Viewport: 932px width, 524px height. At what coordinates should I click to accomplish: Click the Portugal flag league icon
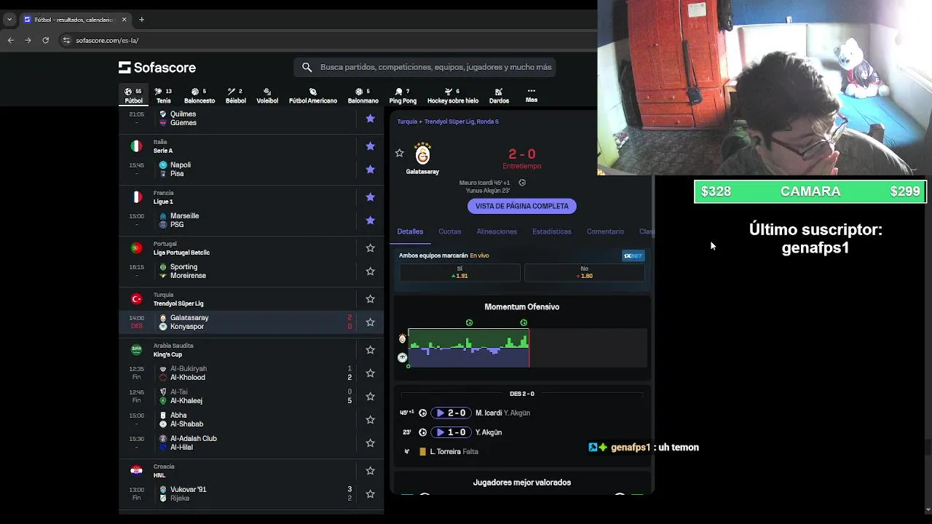136,248
